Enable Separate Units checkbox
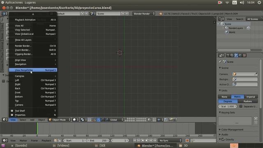The height and width of the screenshot is (148, 263). (241, 106)
